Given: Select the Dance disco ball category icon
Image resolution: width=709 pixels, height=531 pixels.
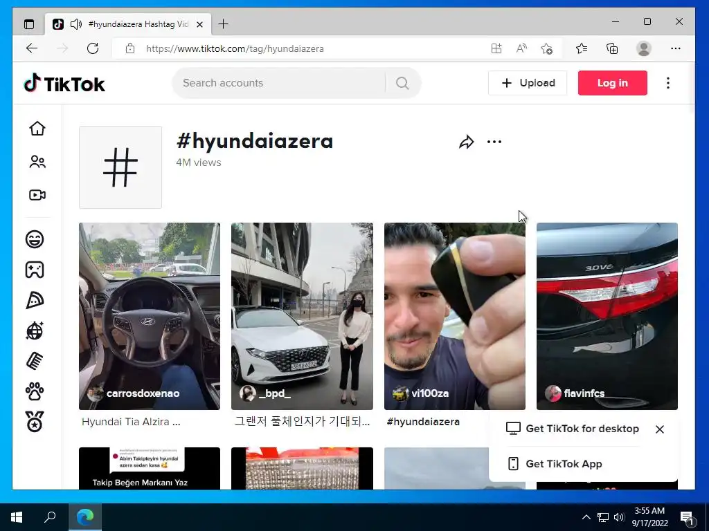Looking at the screenshot, I should tap(35, 330).
